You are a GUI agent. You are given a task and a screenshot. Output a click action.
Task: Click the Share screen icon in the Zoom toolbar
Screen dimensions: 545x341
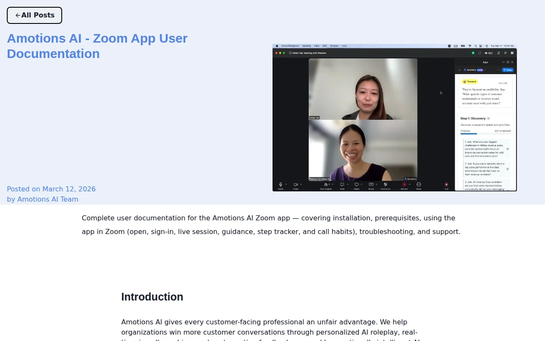tap(371, 185)
